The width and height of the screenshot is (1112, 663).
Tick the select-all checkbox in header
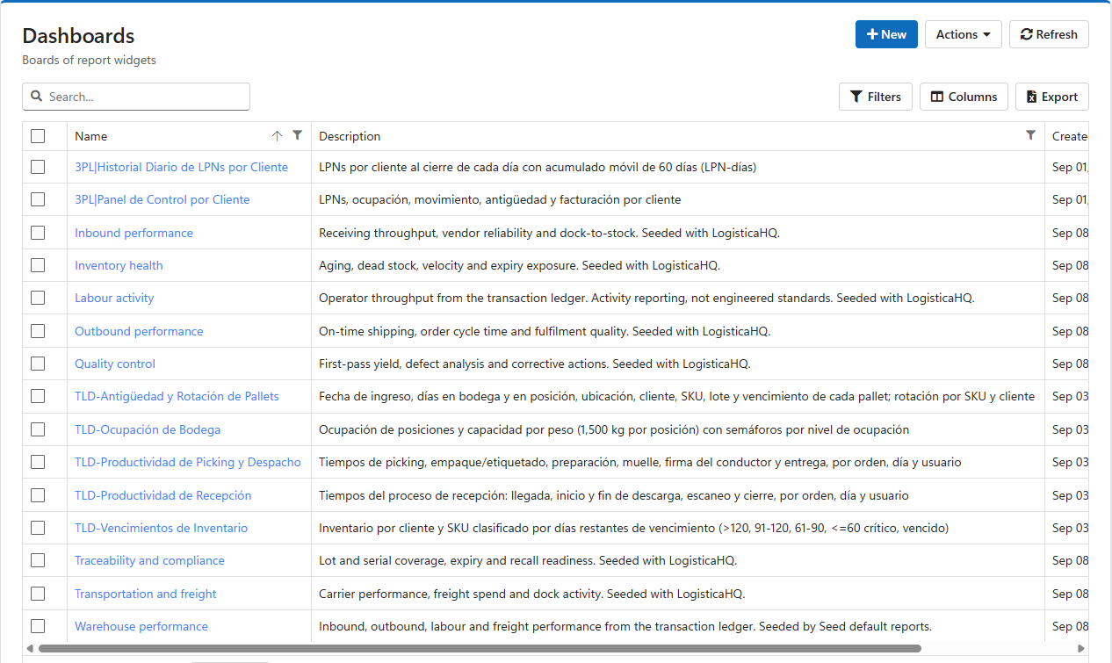click(x=38, y=136)
